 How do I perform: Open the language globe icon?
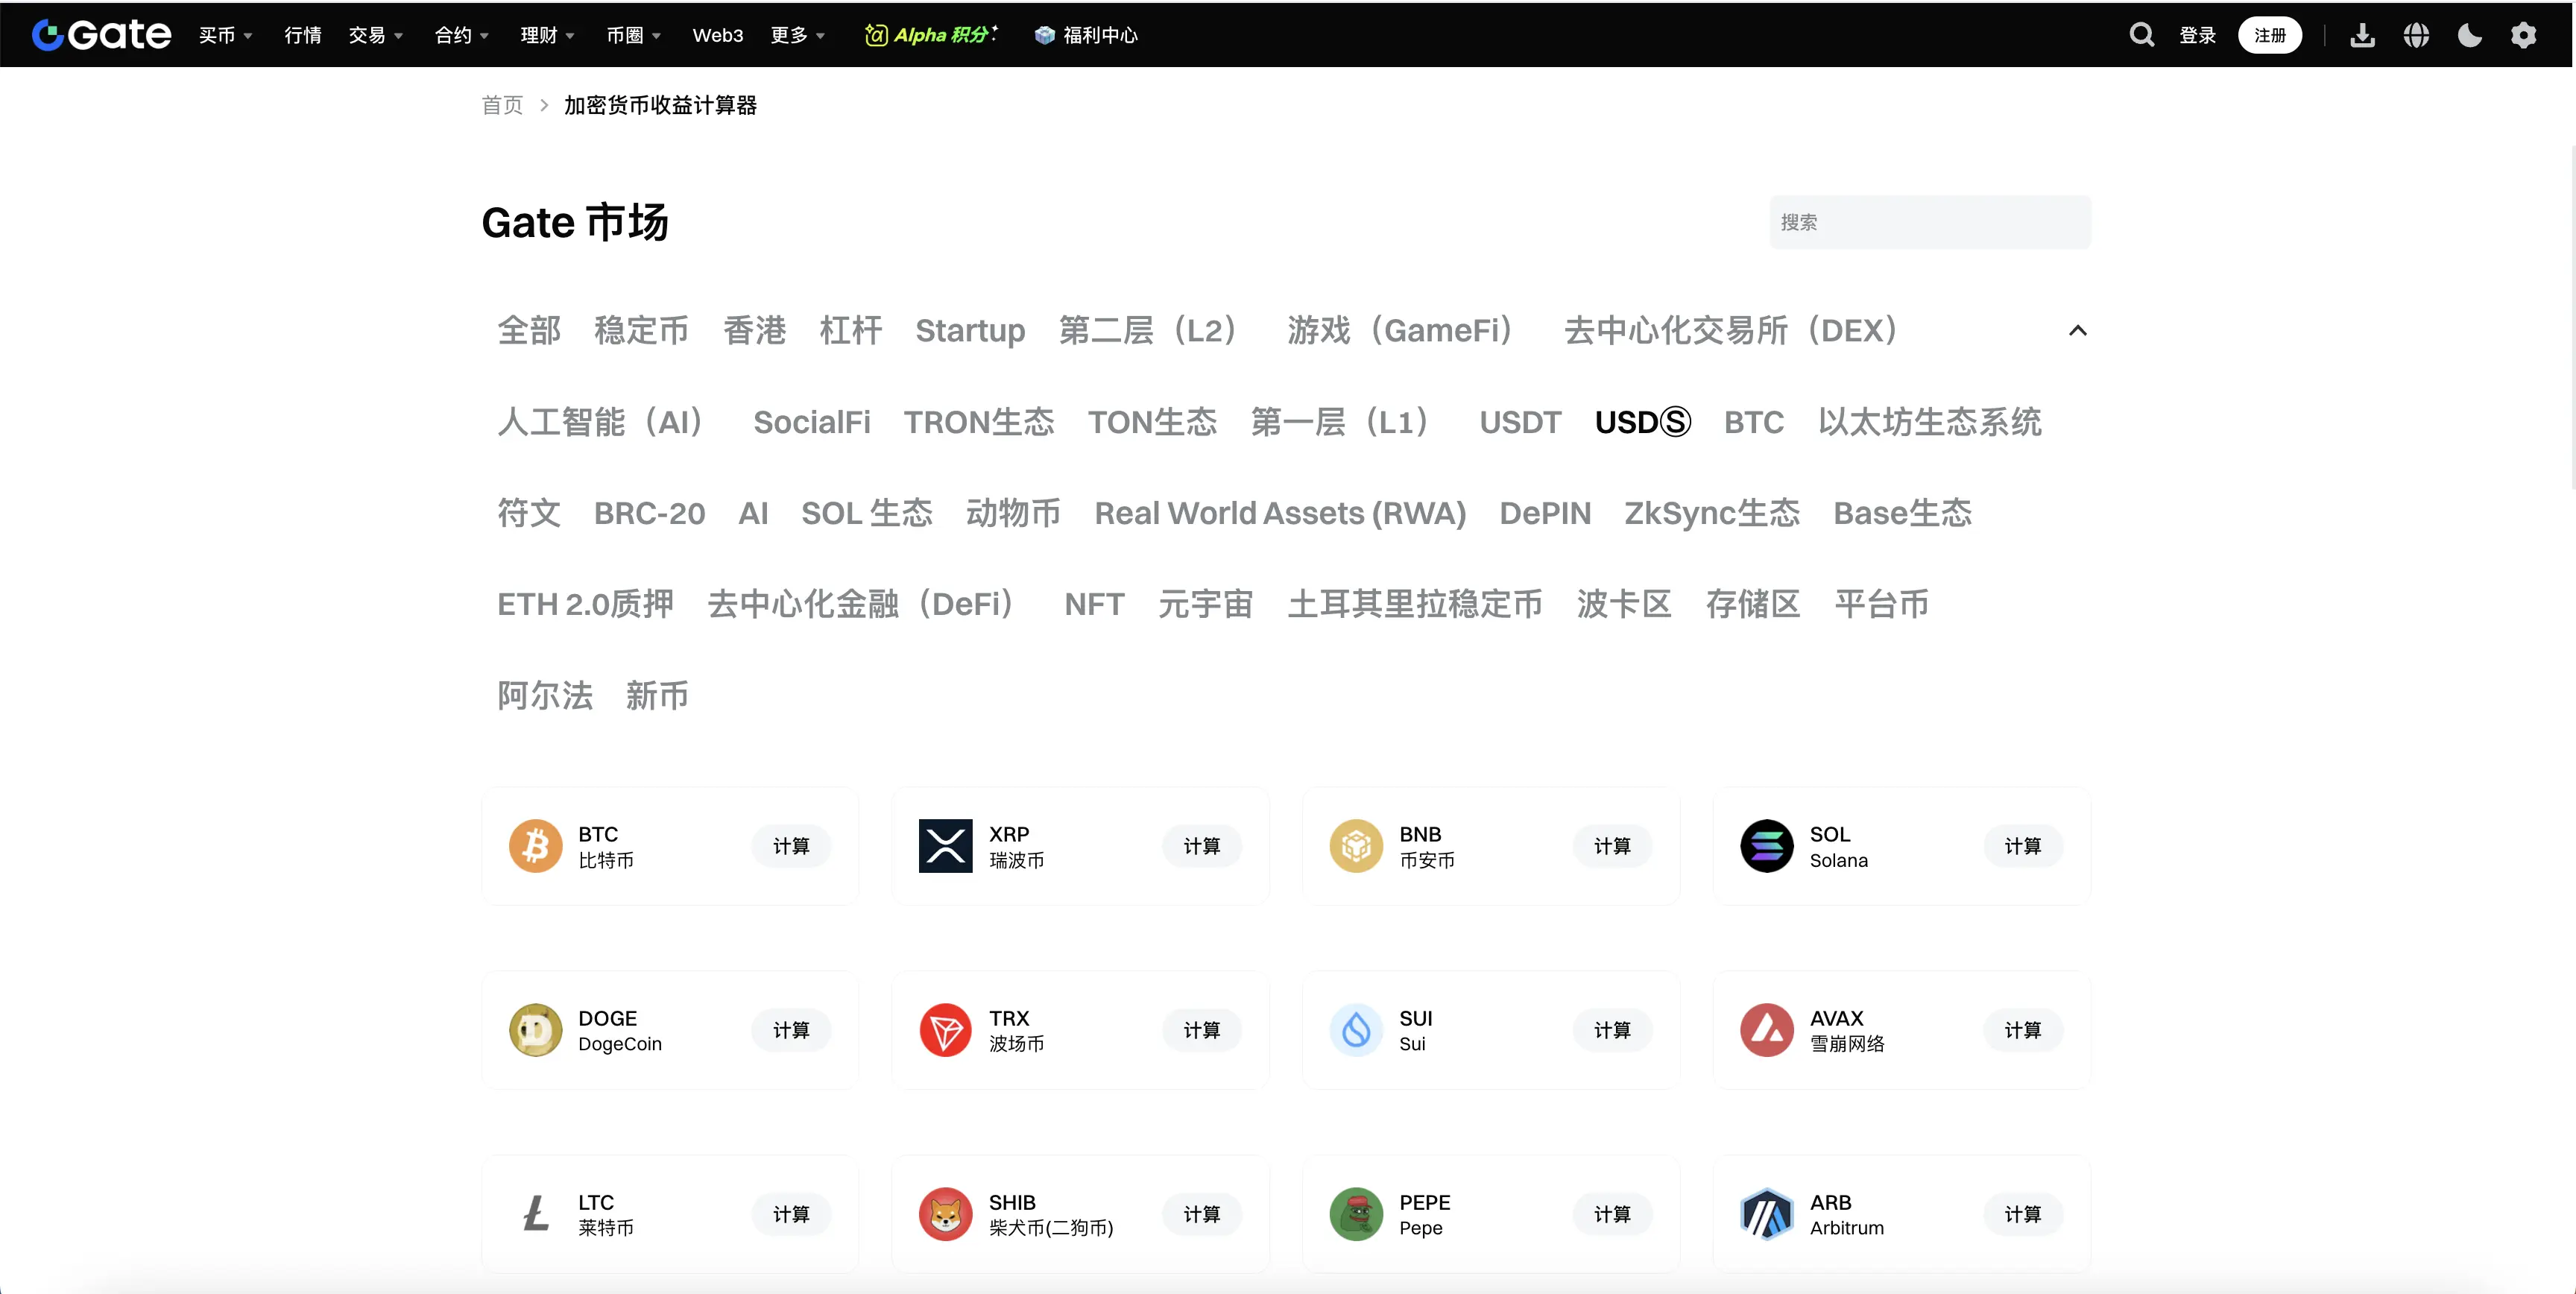click(x=2416, y=35)
